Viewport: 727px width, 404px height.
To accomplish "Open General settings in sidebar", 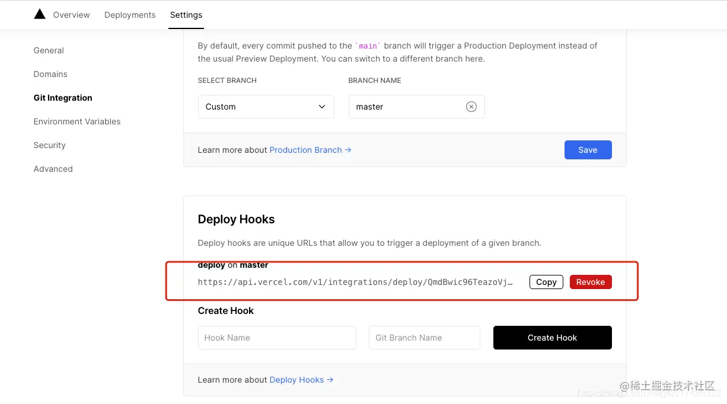I will pyautogui.click(x=49, y=50).
